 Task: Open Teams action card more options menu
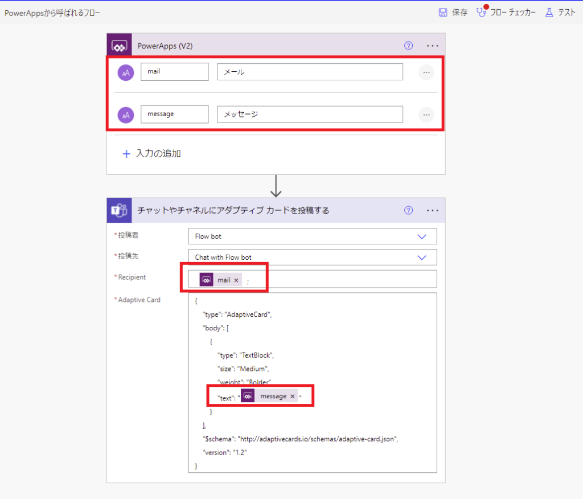coord(433,210)
